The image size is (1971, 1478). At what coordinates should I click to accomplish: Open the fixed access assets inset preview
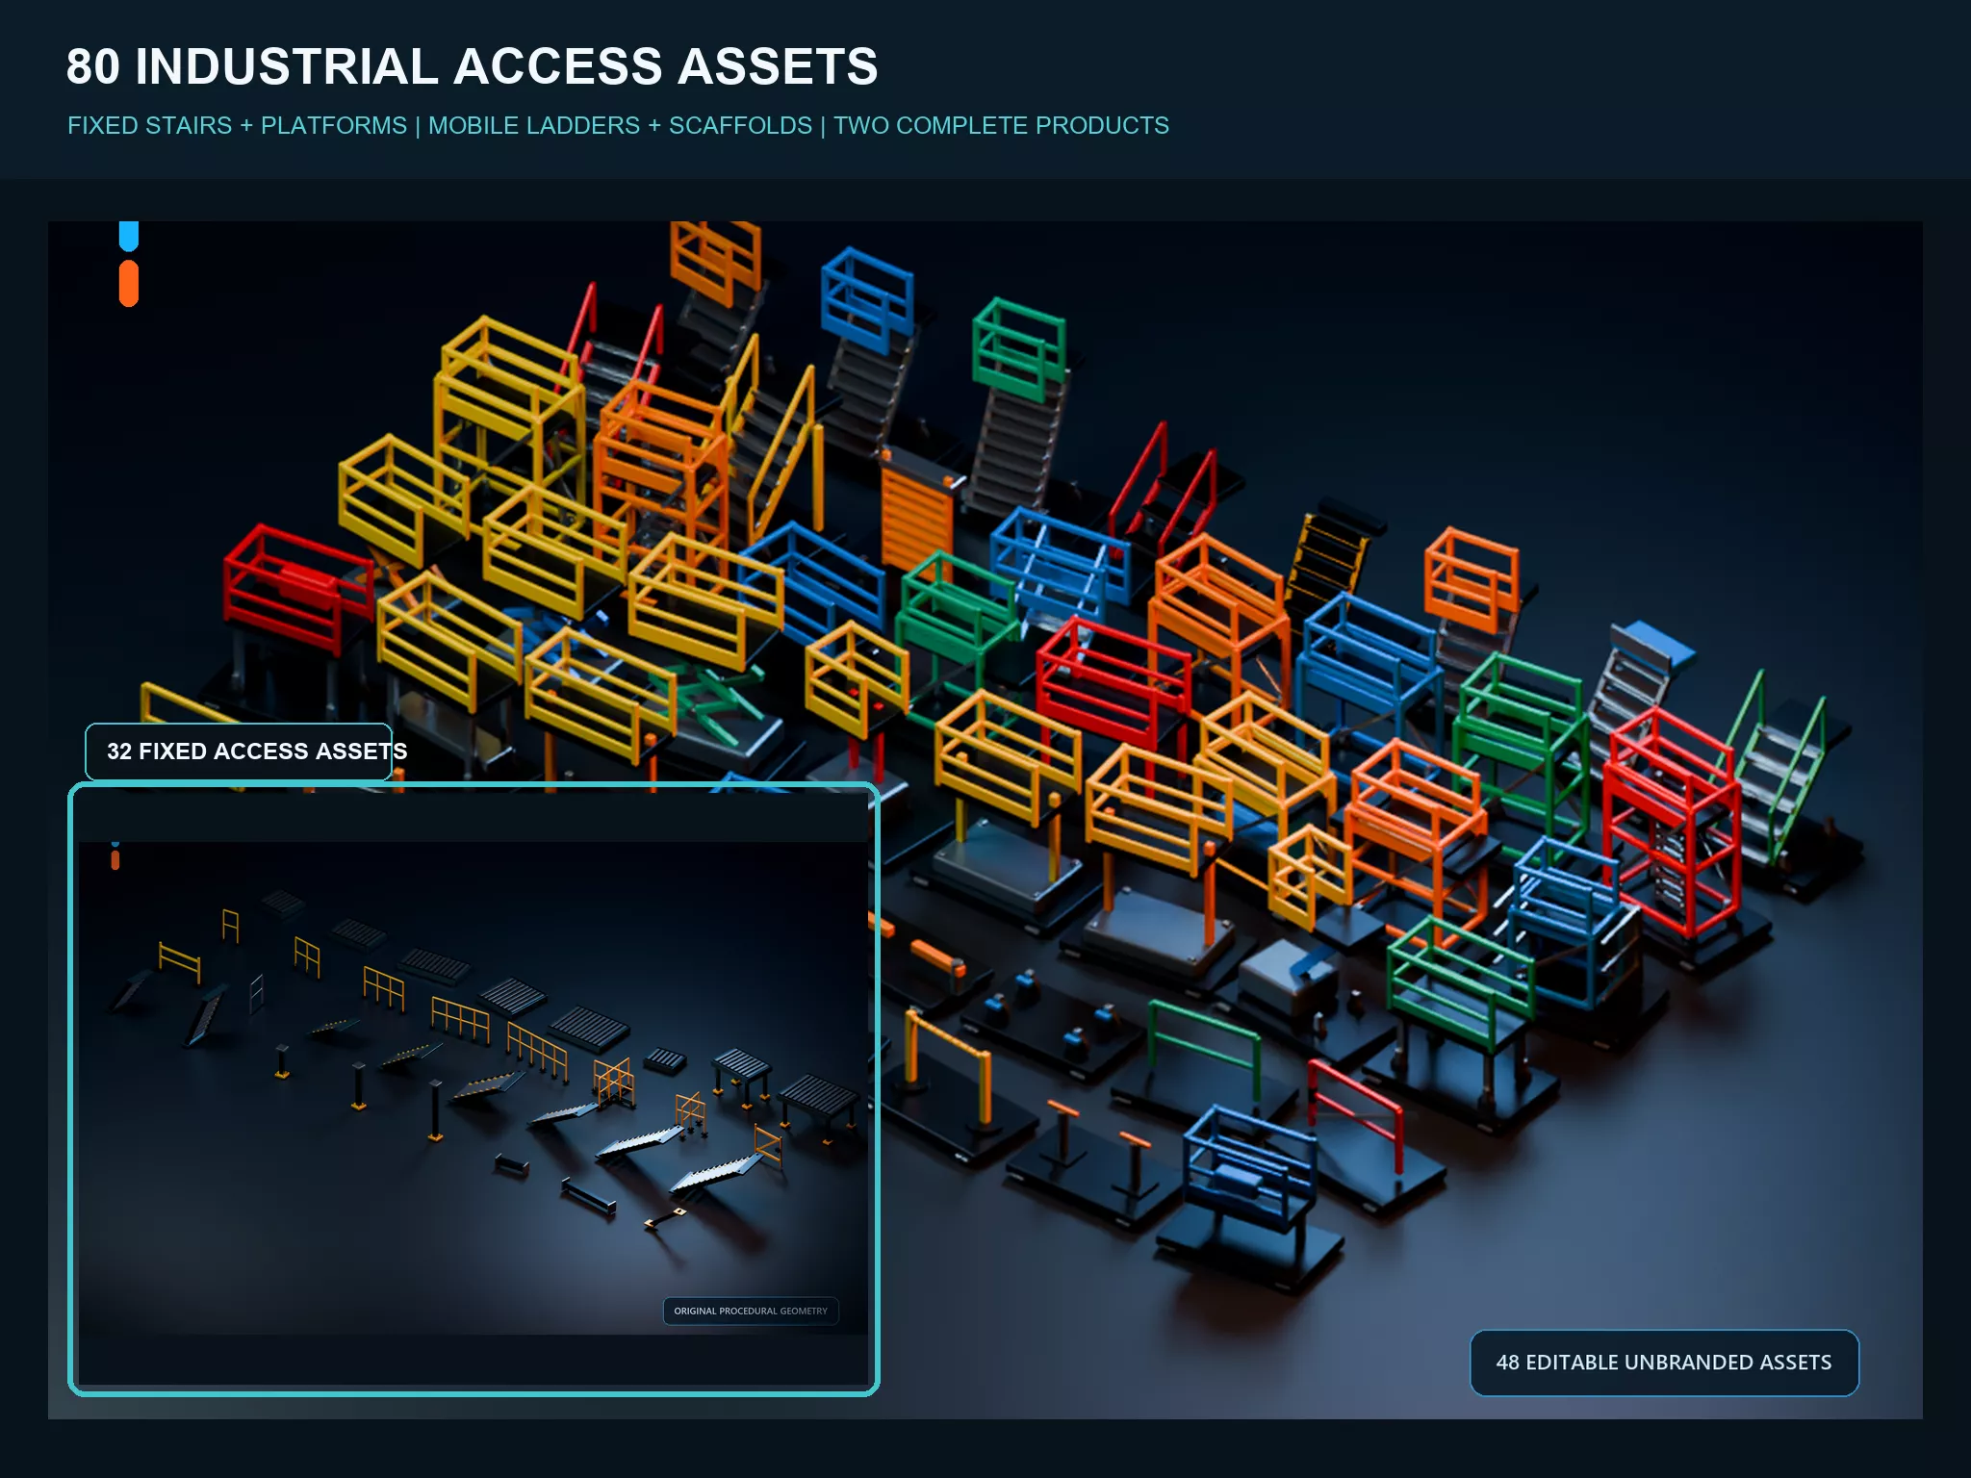(x=474, y=1089)
